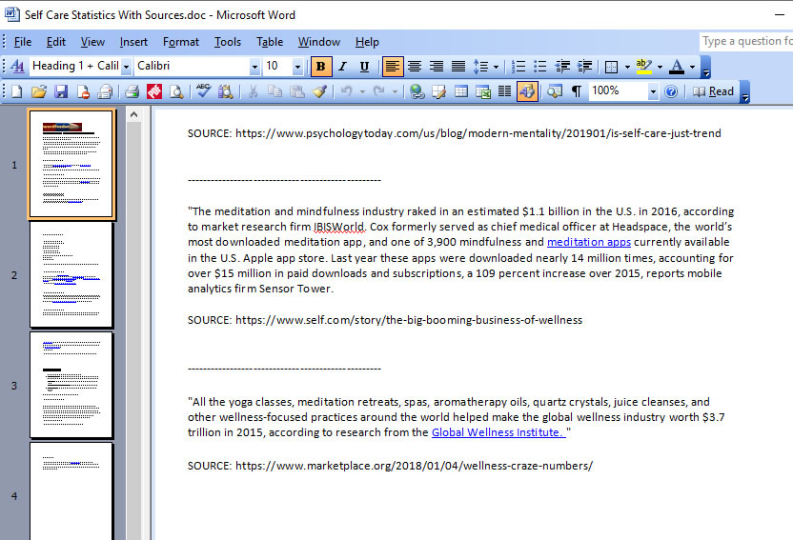Click the Insert Table icon
This screenshot has height=540, width=793.
pos(460,91)
